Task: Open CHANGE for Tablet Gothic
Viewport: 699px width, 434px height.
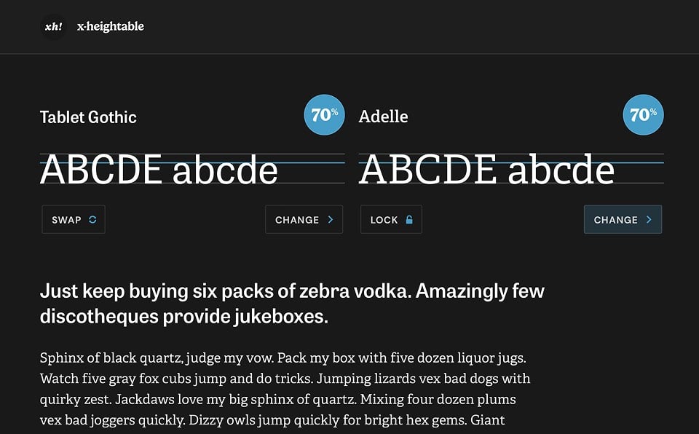Action: [x=304, y=219]
